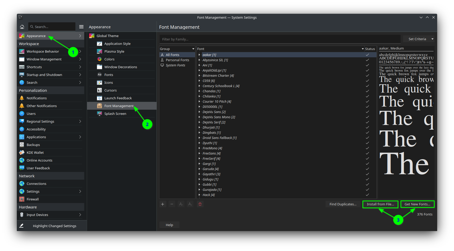
Task: Click the Application Style icon
Action: [100, 44]
